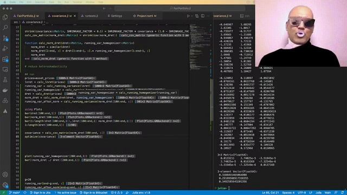Screen dimensions: 347x195
Task: Click the Synchronize Changes icon in status bar
Action: (x=25, y=193)
